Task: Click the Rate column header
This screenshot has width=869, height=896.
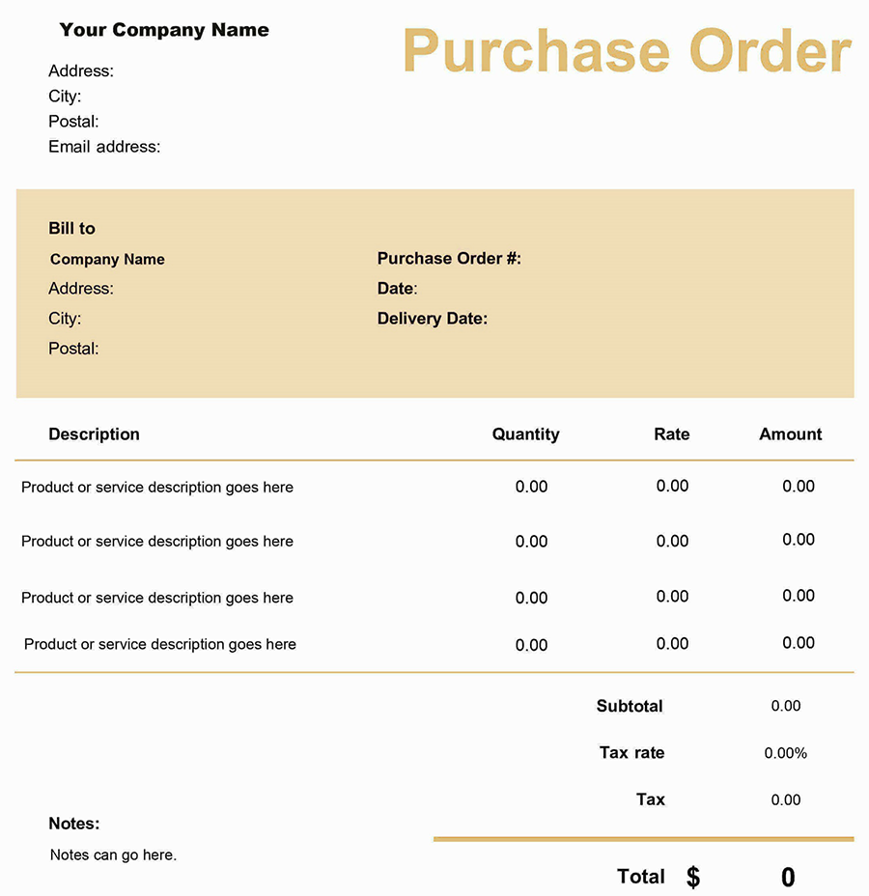Action: pos(672,434)
